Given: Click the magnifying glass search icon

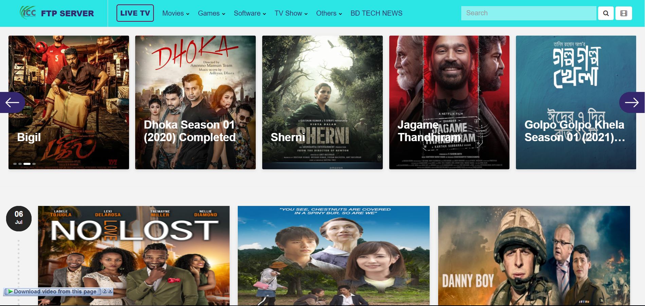Looking at the screenshot, I should coord(606,13).
